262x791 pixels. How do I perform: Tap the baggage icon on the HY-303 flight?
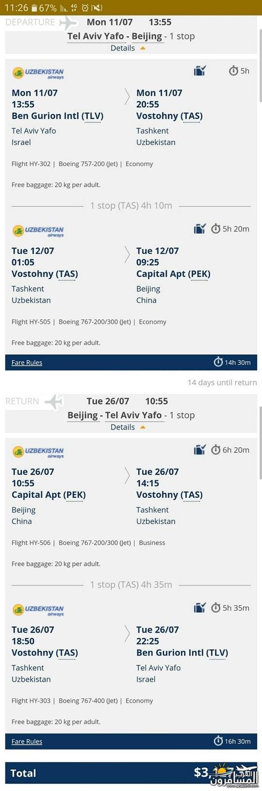point(200,608)
